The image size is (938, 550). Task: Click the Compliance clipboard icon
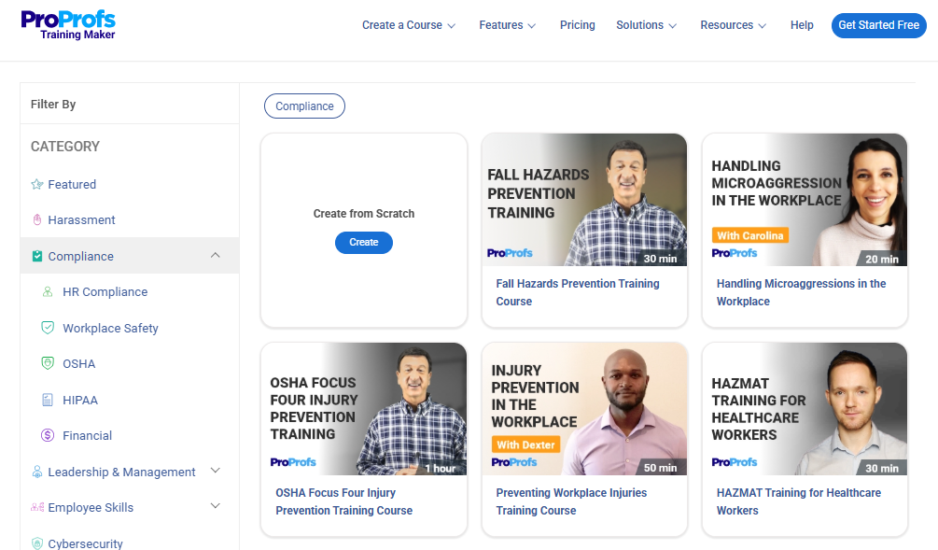point(37,256)
